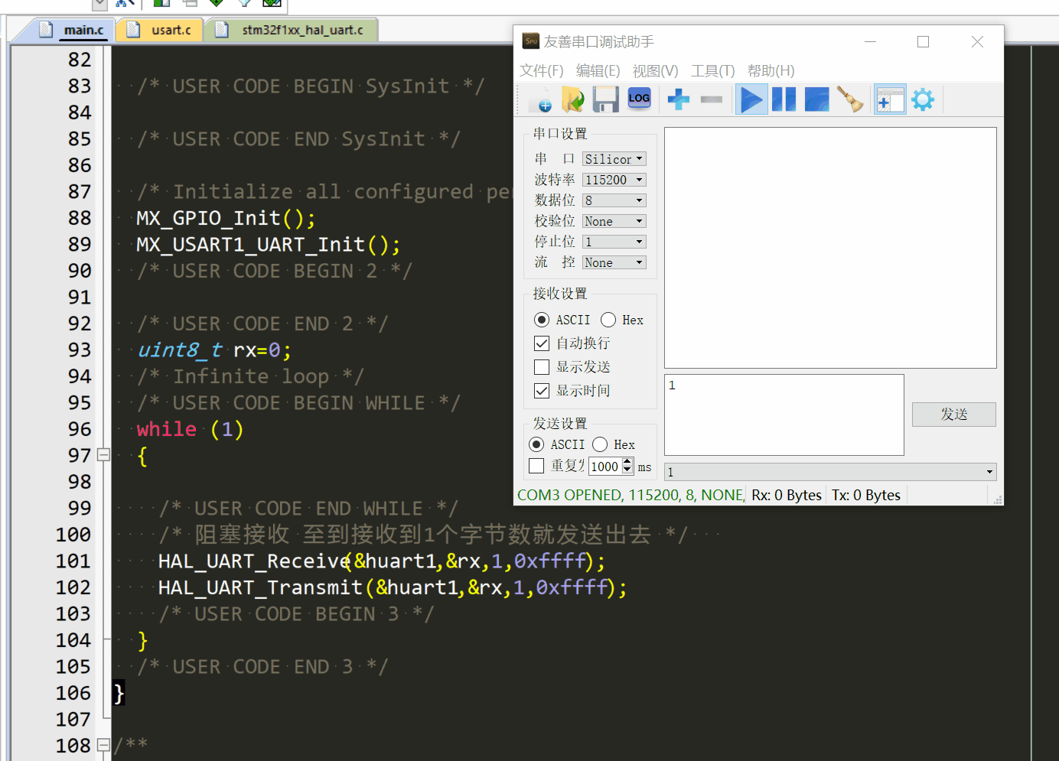1059x761 pixels.
Task: Click the blue play start icon
Action: [752, 99]
